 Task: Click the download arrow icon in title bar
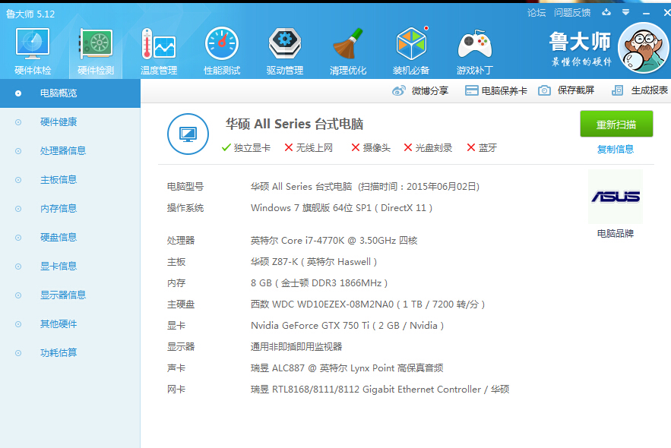point(606,12)
